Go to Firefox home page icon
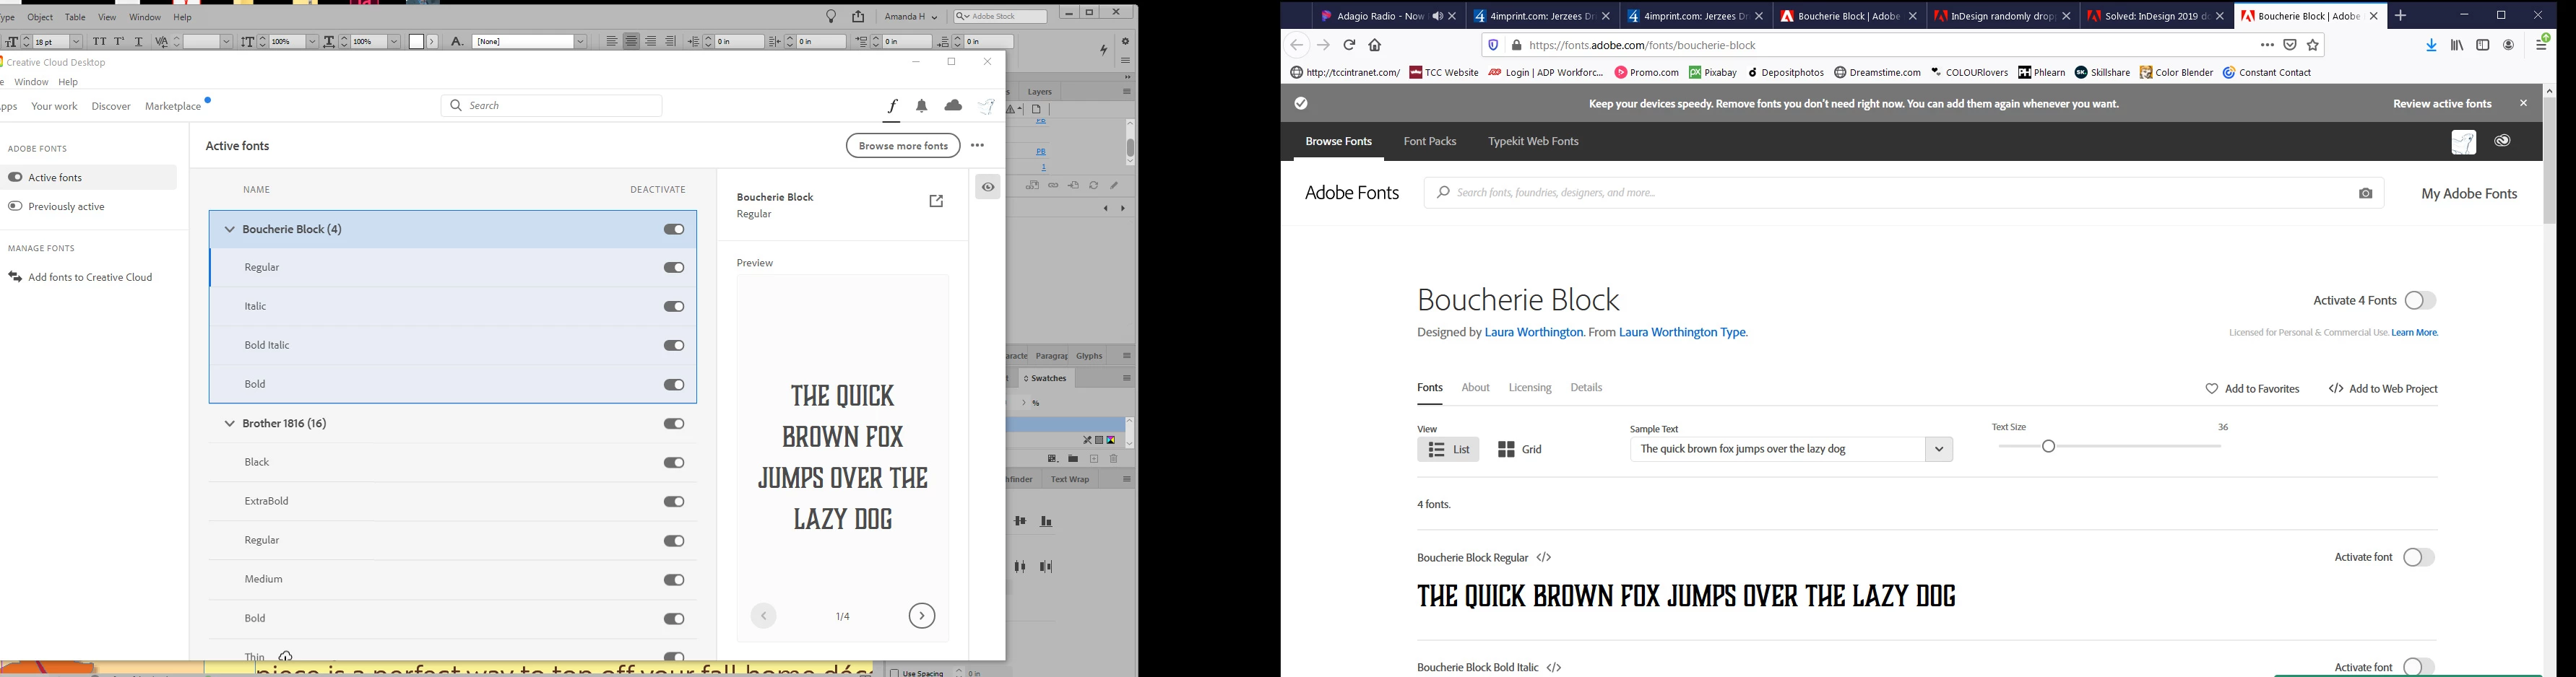 click(x=1375, y=45)
